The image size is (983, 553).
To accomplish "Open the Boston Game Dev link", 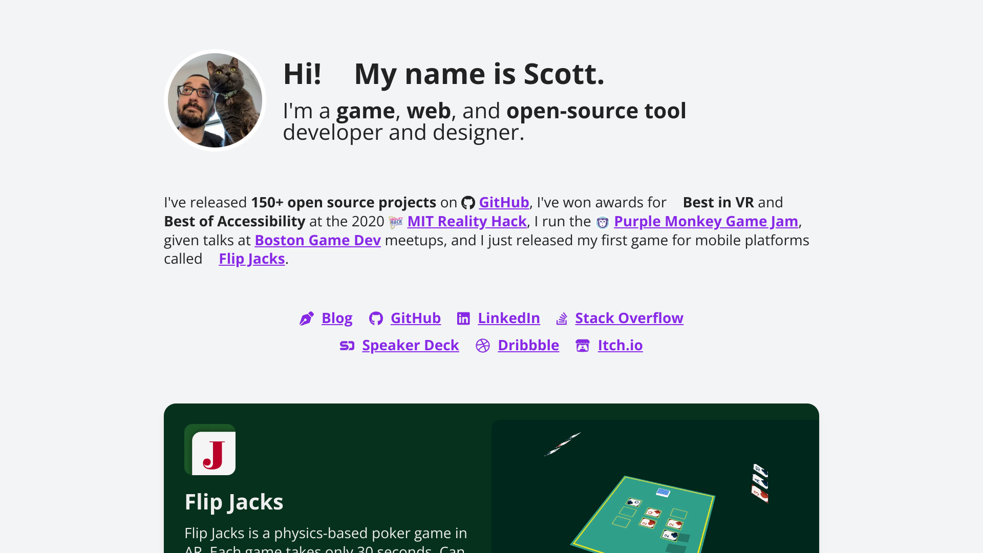I will pyautogui.click(x=317, y=240).
